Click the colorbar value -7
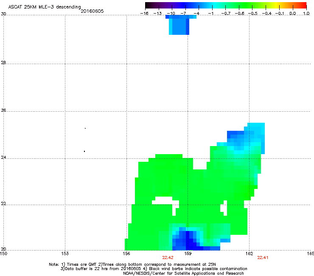Image resolution: width=314 pixels, height=276 pixels. point(183,14)
